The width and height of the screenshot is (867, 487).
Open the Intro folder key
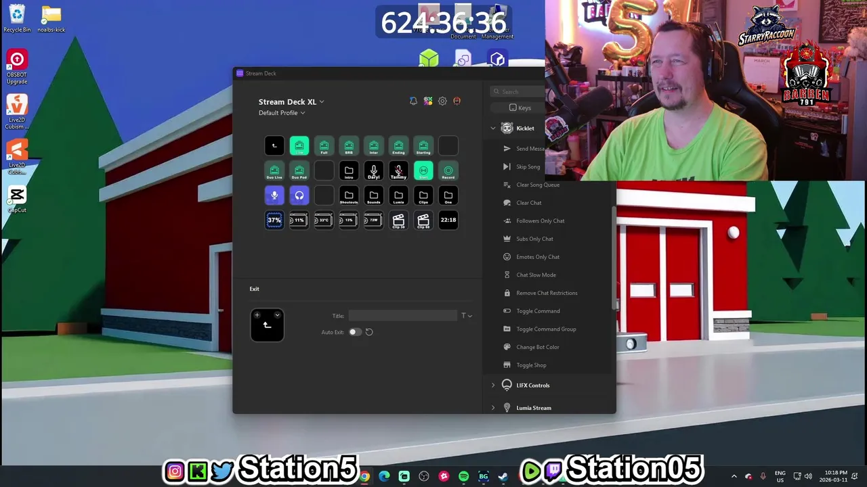349,170
